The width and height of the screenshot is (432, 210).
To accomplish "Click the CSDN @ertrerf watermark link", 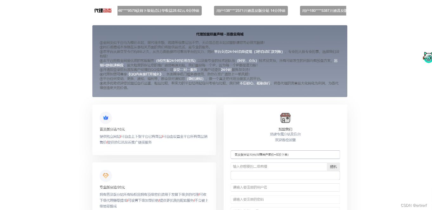I will [414, 206].
